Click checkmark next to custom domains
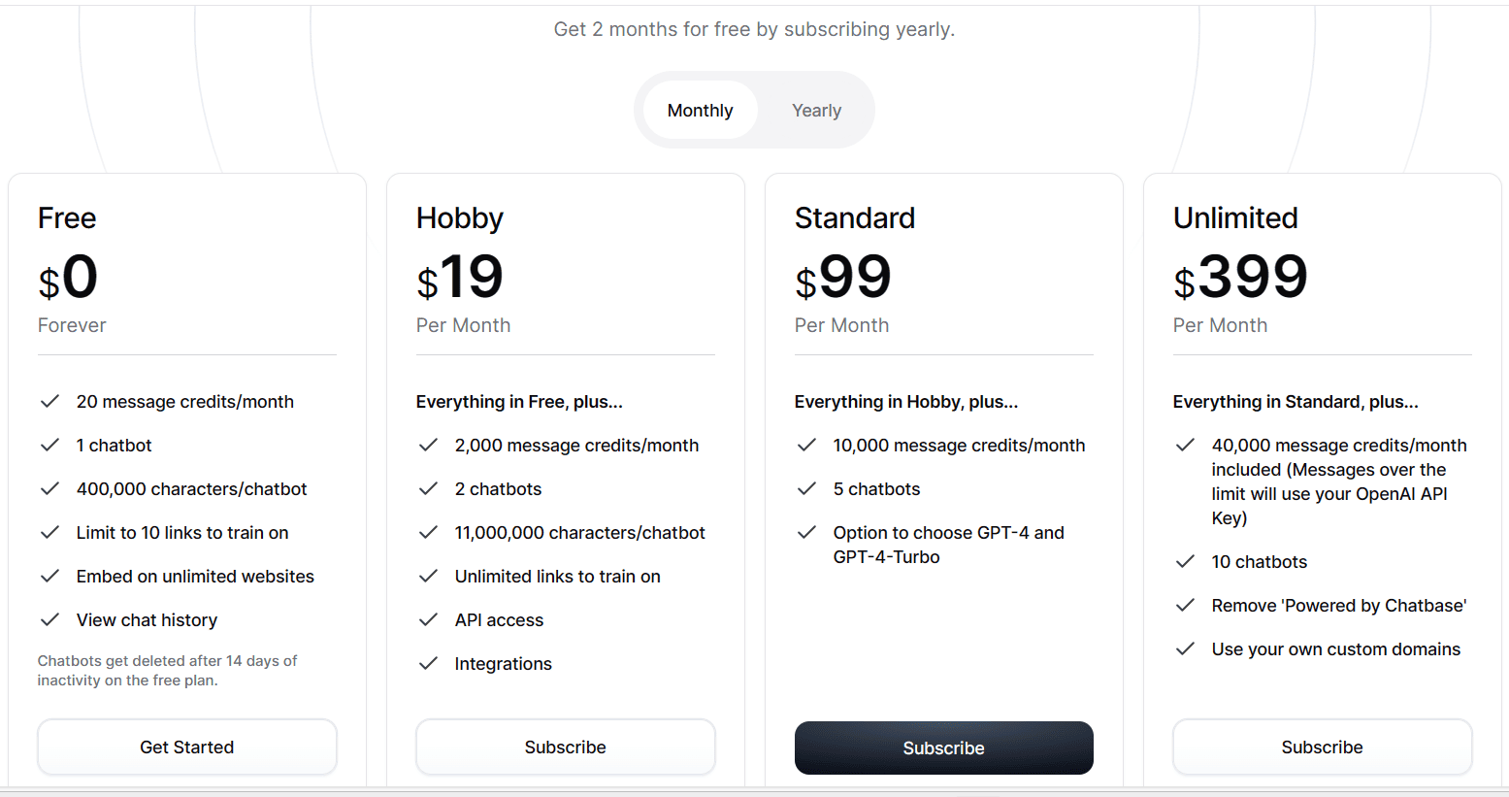1509x797 pixels. tap(1185, 648)
